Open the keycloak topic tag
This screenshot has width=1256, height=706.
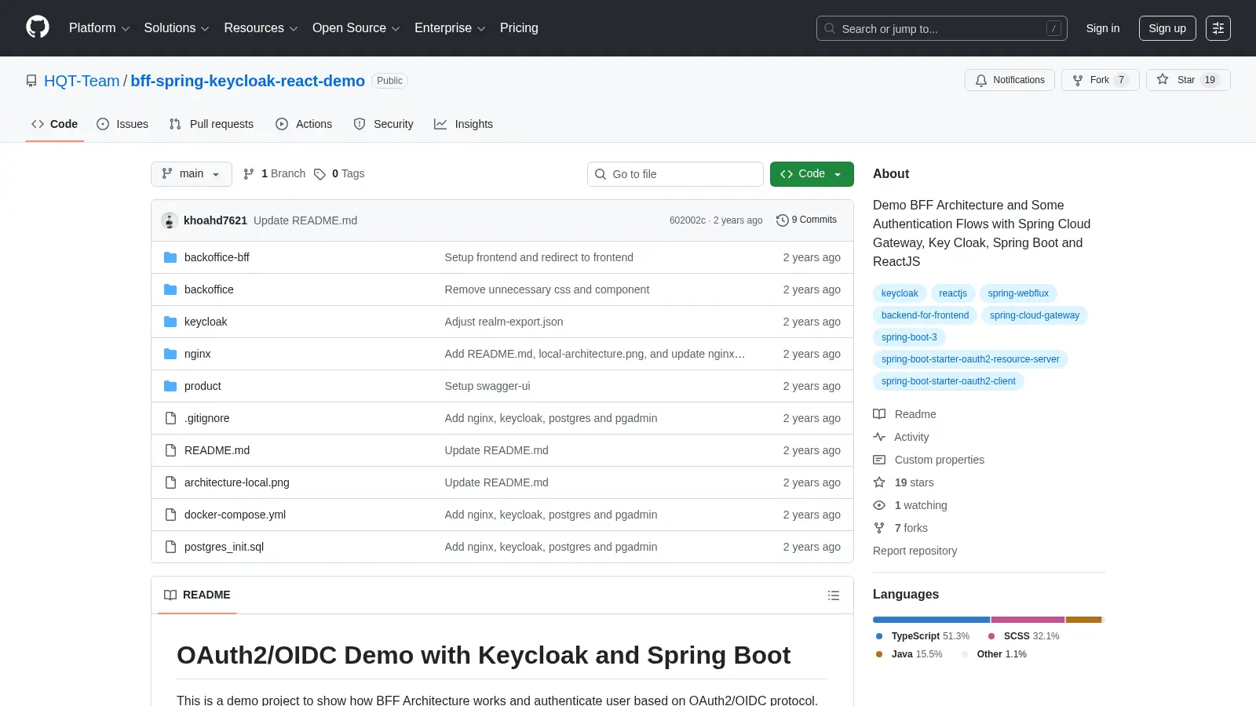[900, 293]
